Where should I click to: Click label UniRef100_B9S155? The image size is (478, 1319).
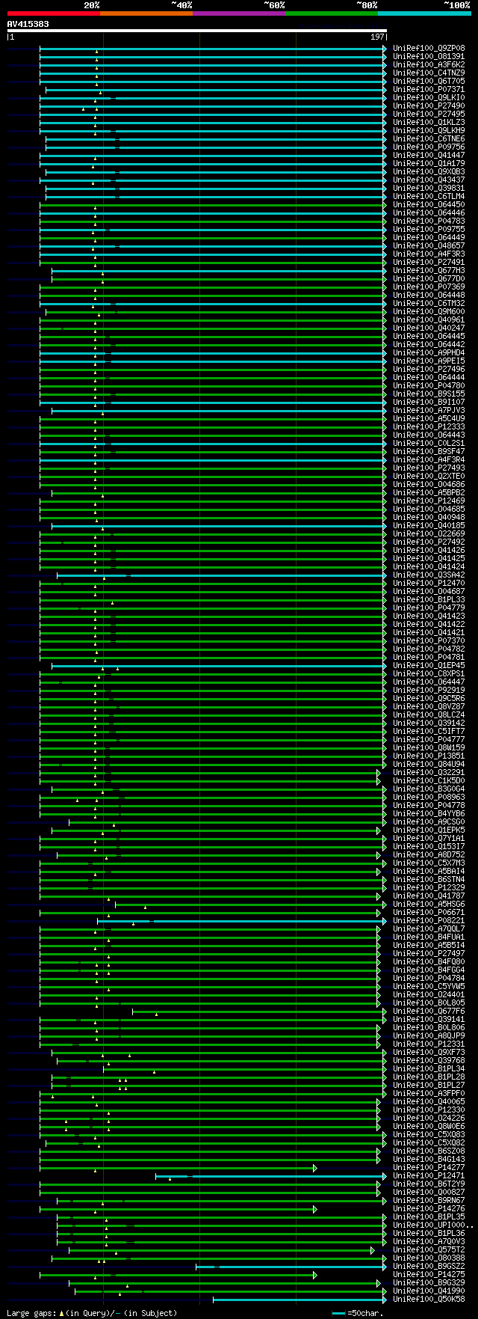tap(429, 394)
